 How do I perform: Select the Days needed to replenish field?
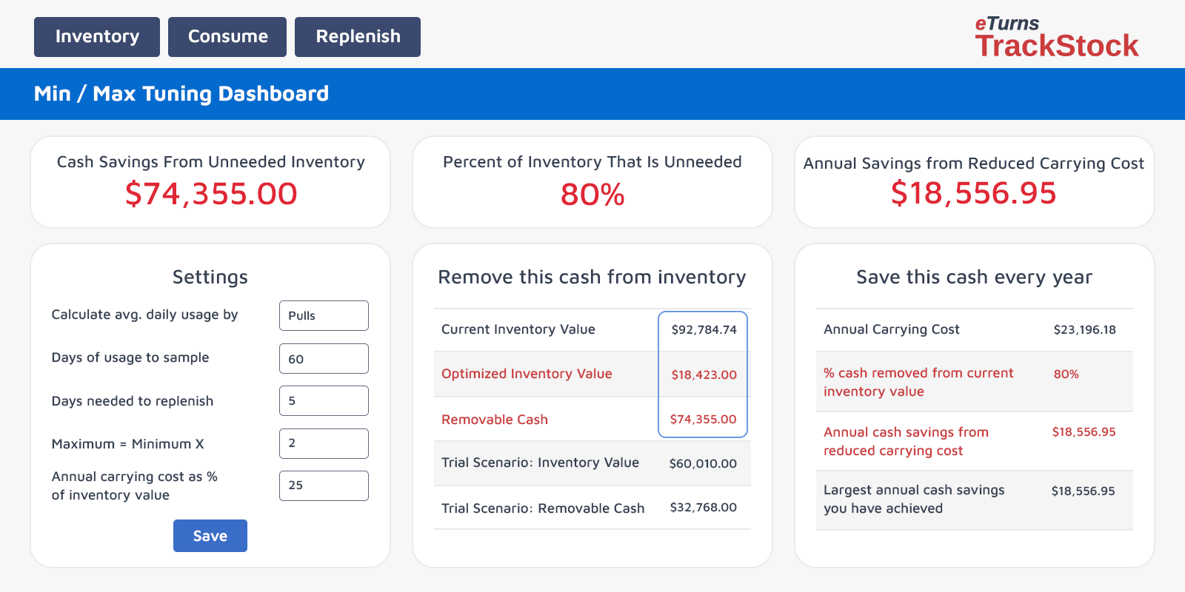(324, 401)
